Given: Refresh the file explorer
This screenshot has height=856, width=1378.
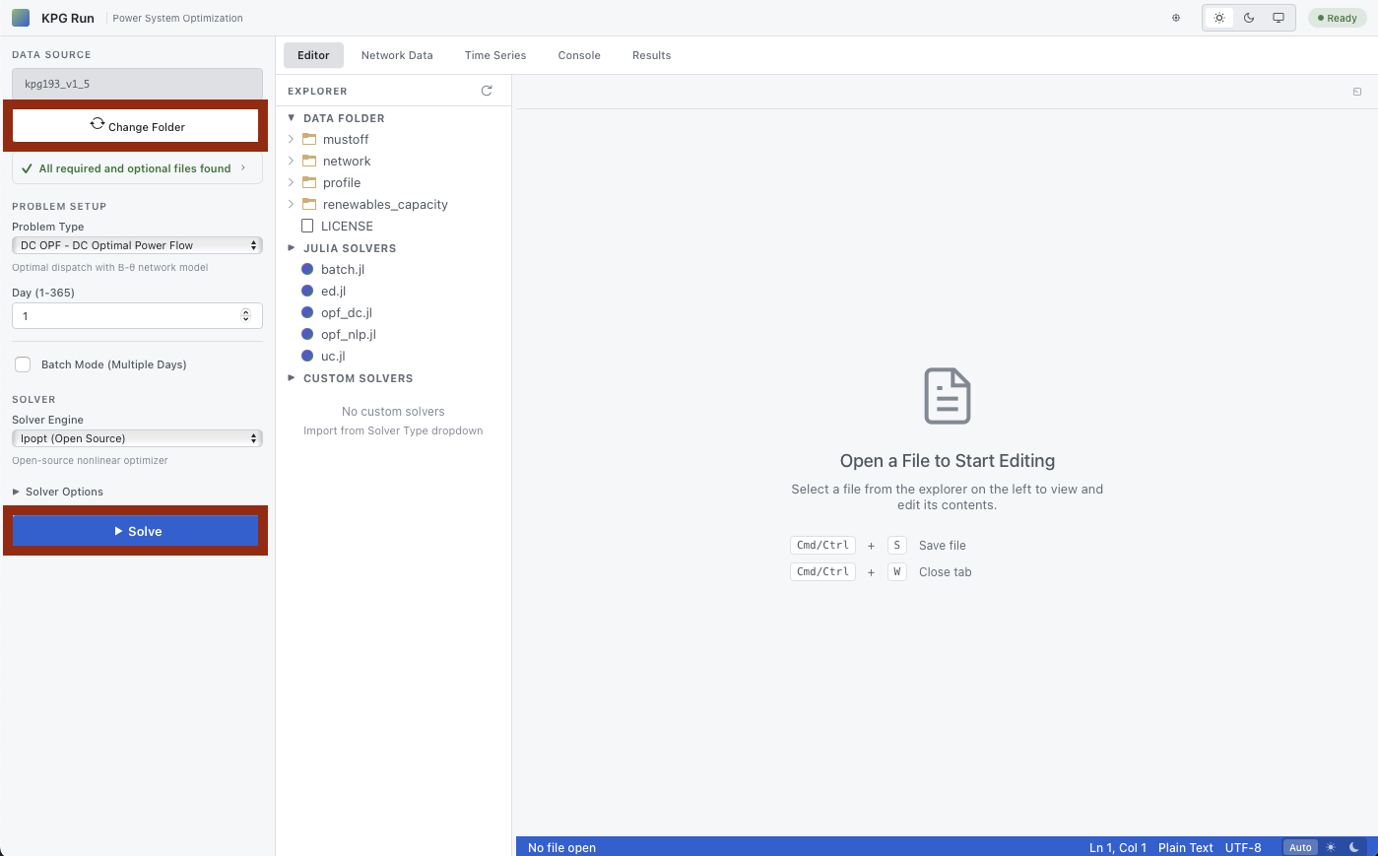Looking at the screenshot, I should click(486, 90).
